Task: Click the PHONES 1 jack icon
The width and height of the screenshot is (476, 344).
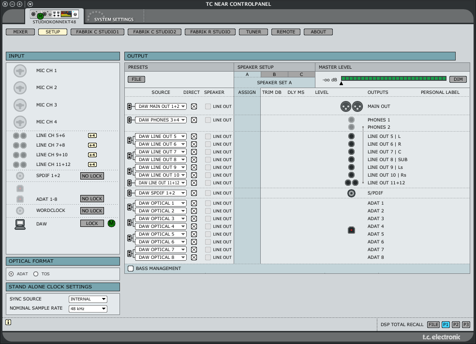Action: point(351,120)
